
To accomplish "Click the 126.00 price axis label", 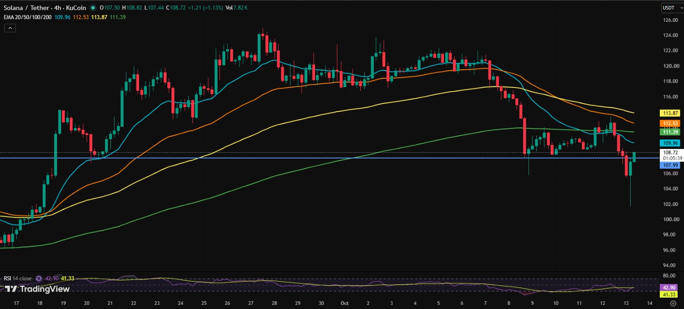I will 669,20.
